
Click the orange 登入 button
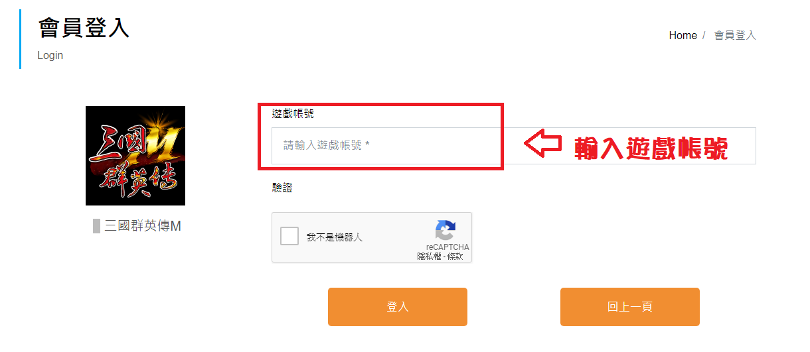398,307
